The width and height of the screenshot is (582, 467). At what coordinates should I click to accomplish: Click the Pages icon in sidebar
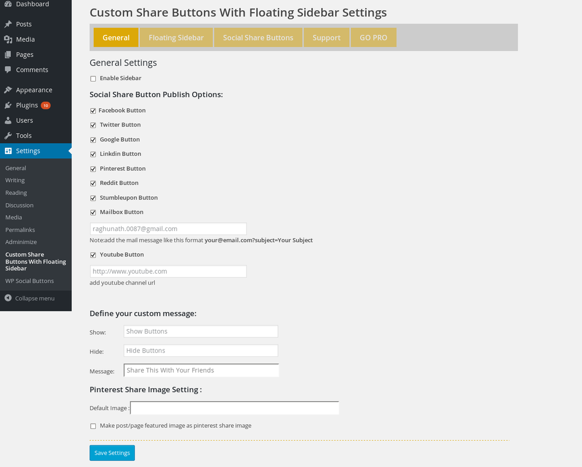tap(8, 55)
